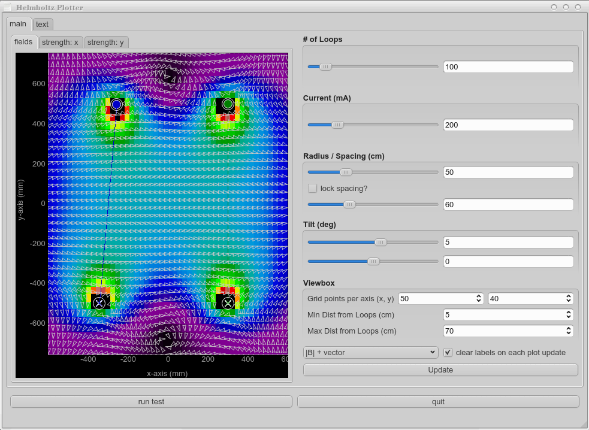Click the Current (mA) slider handle
Screen dimensions: 589x430
tap(337, 125)
